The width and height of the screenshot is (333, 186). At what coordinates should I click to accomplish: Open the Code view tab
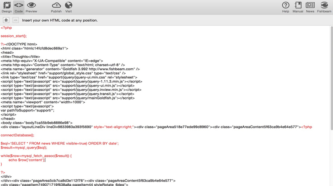(x=19, y=7)
